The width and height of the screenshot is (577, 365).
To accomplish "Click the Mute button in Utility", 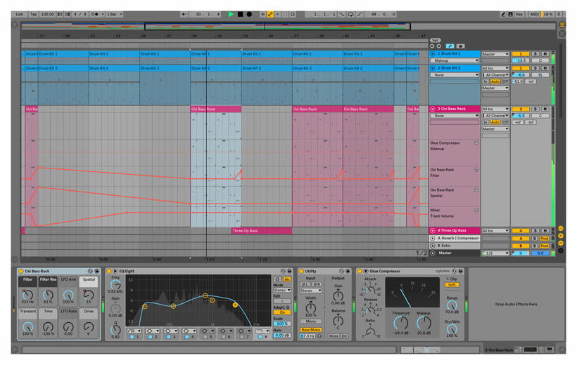I will (x=334, y=336).
